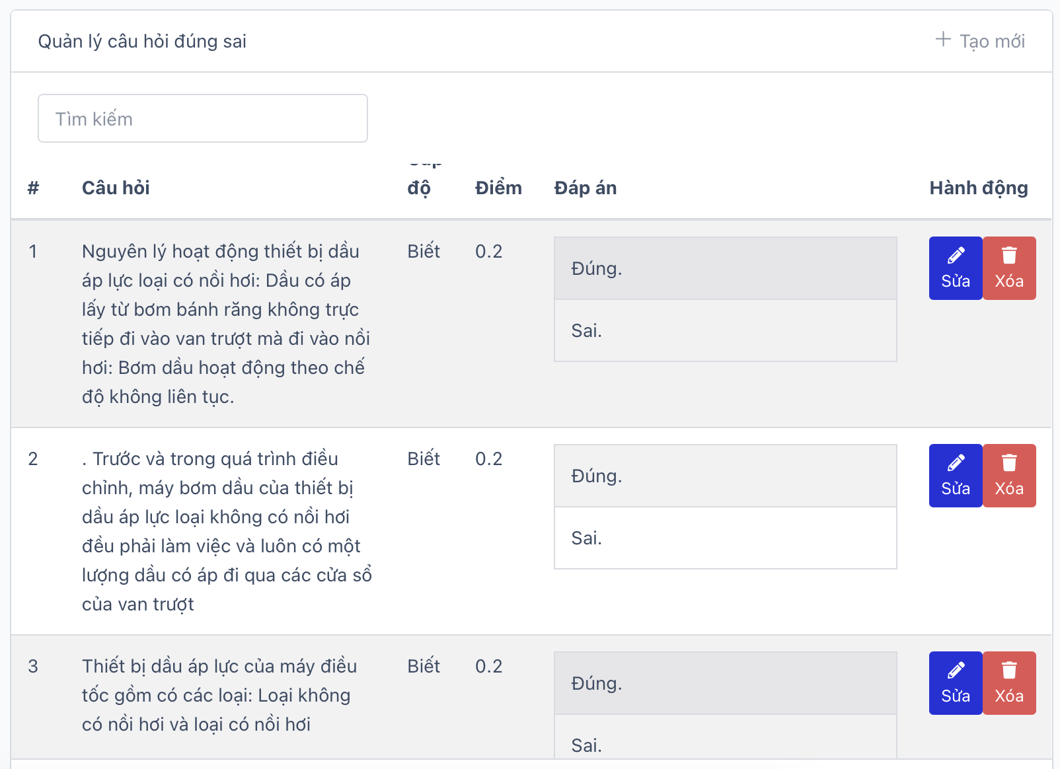Image resolution: width=1060 pixels, height=769 pixels.
Task: Select the Đúng answer for question 1
Action: [725, 269]
